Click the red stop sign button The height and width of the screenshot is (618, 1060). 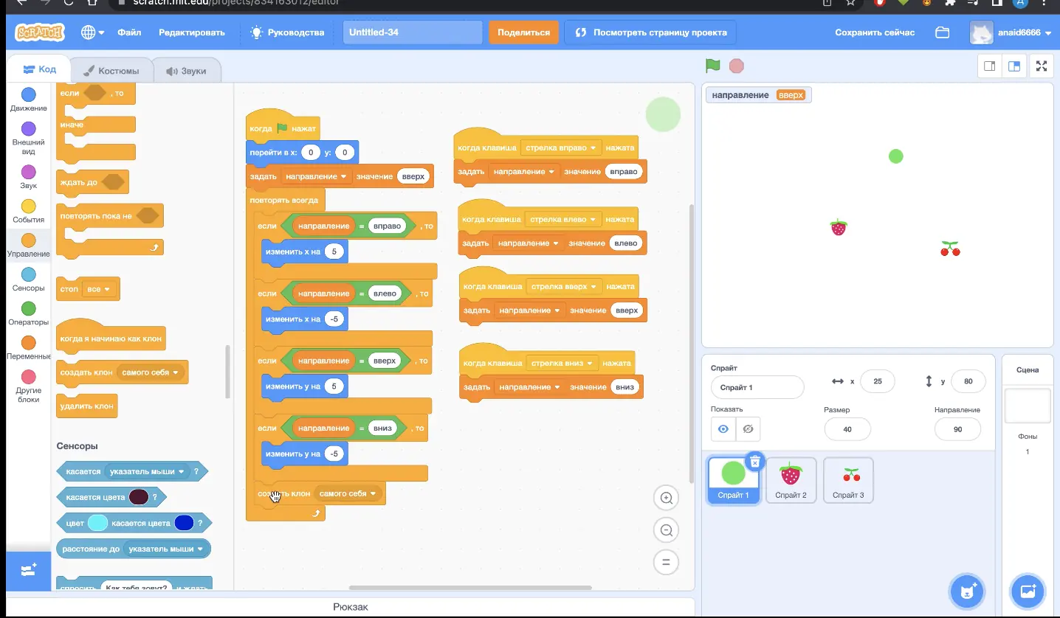point(736,66)
